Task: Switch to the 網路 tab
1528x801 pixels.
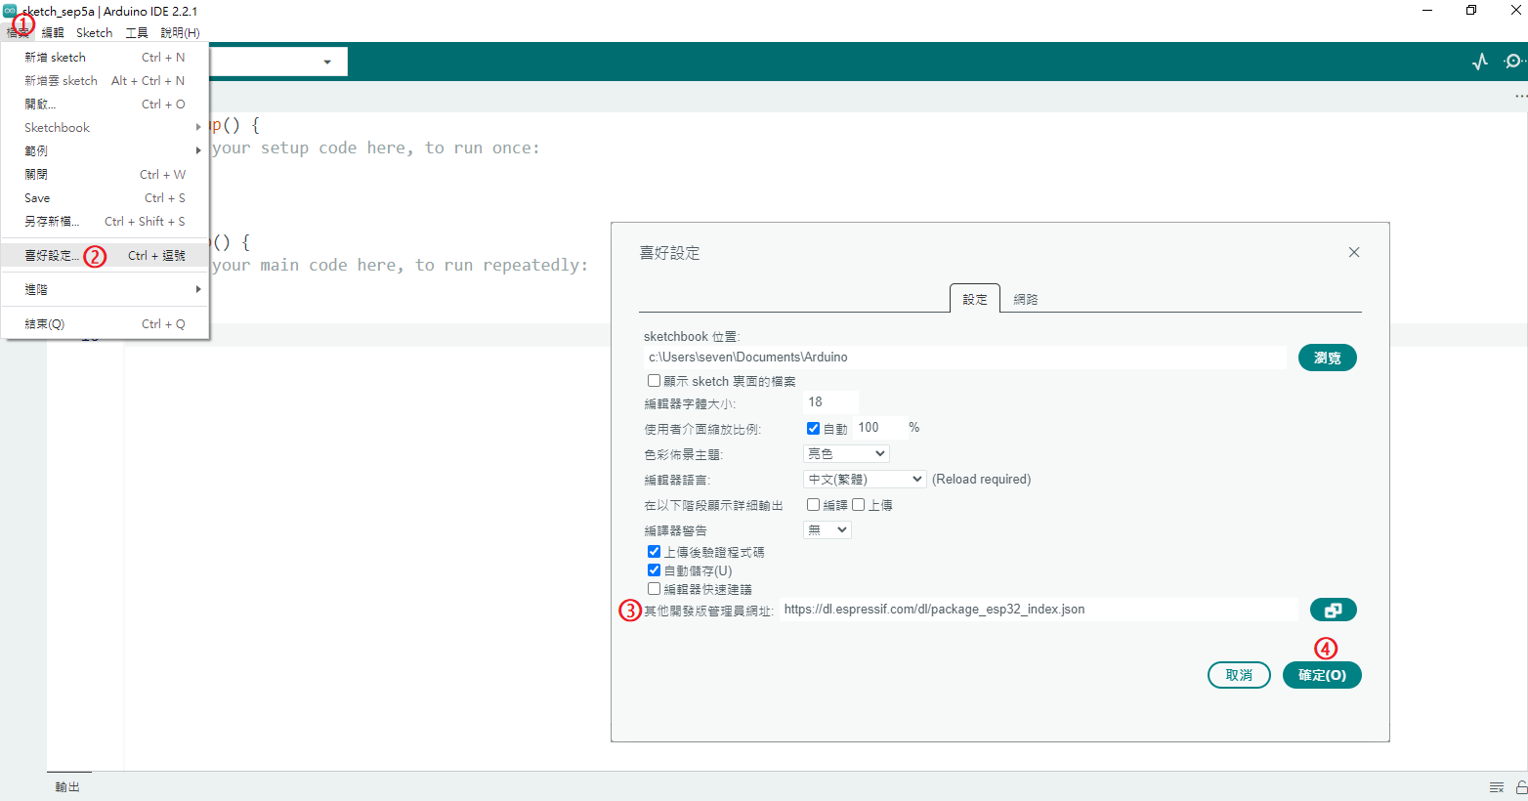Action: point(1026,299)
